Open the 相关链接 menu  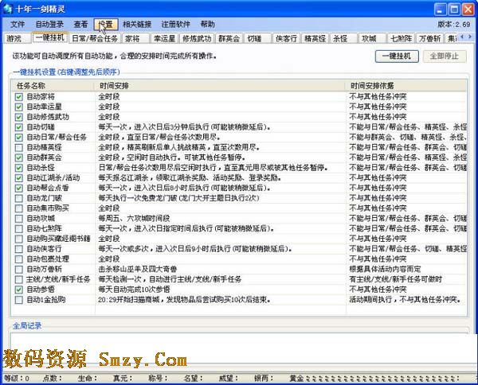pyautogui.click(x=137, y=25)
